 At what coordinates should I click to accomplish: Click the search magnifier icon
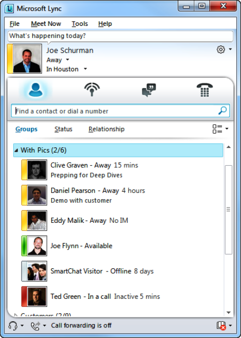(x=223, y=110)
